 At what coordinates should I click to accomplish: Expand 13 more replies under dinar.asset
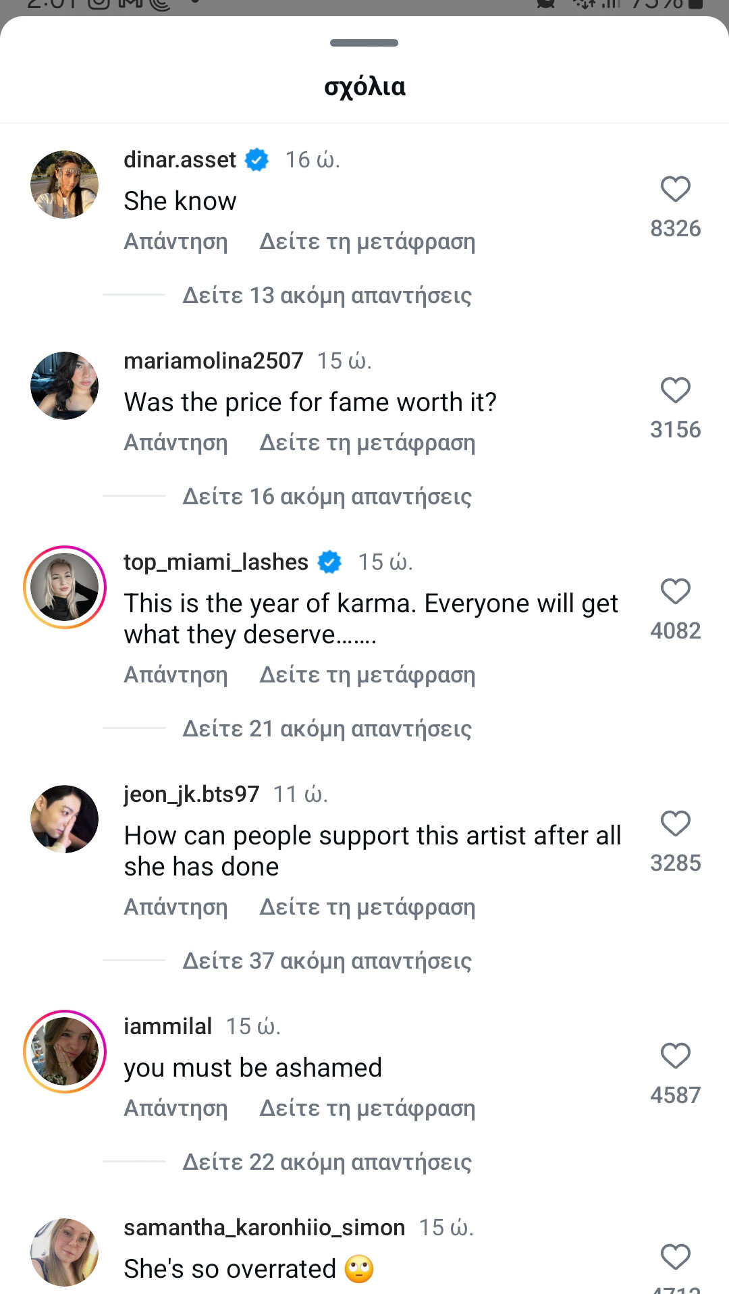click(327, 296)
